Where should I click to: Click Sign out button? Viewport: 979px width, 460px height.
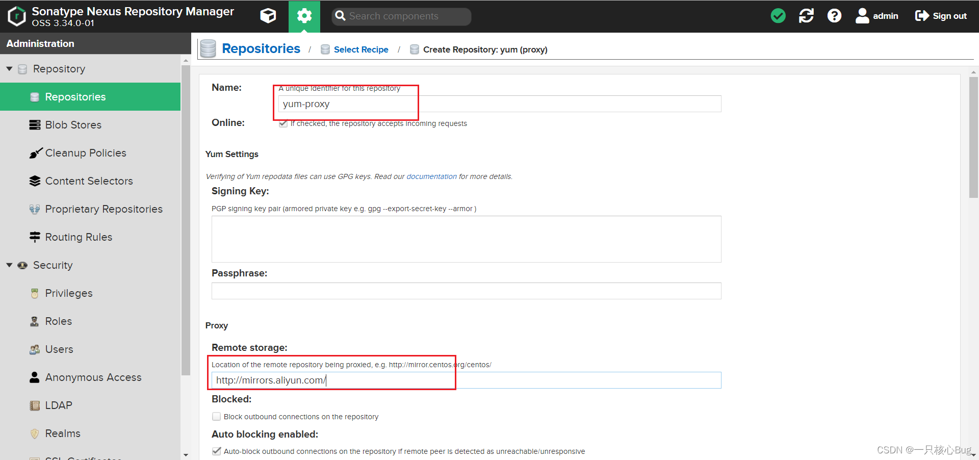click(941, 16)
